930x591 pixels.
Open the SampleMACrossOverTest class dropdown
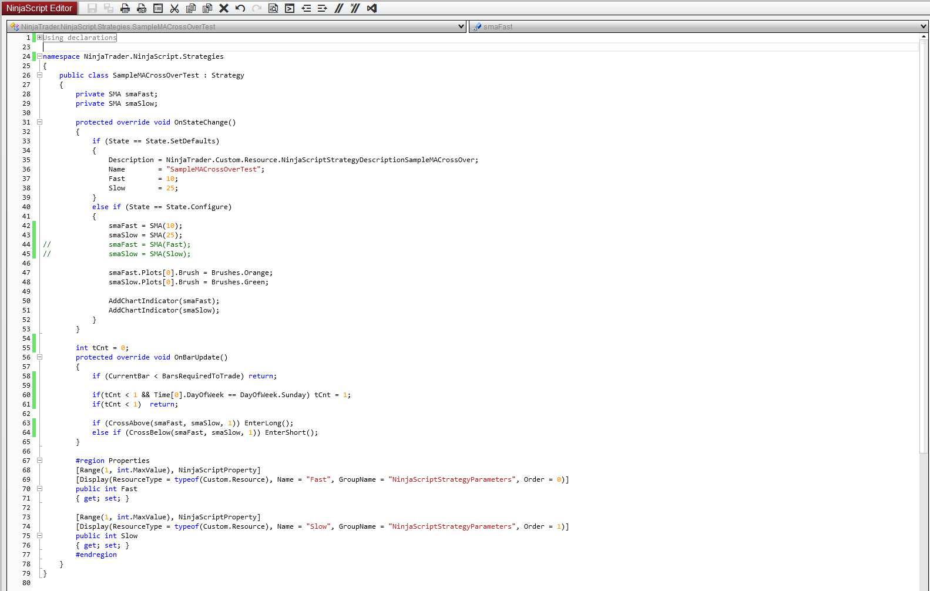click(237, 26)
